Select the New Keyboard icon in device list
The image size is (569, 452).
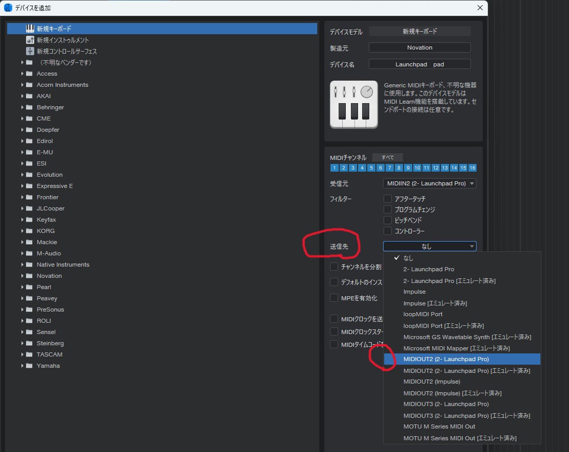[x=30, y=29]
